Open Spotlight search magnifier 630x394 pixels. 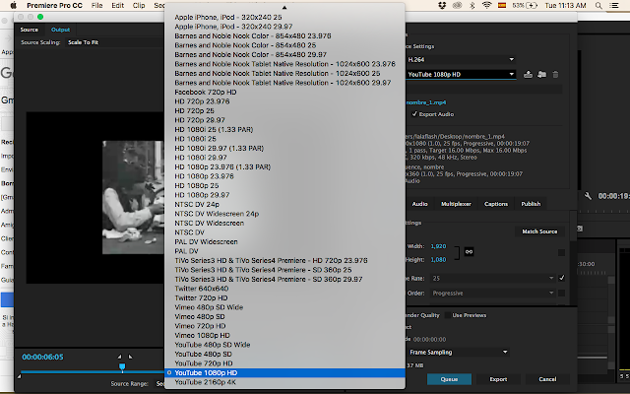[598, 5]
